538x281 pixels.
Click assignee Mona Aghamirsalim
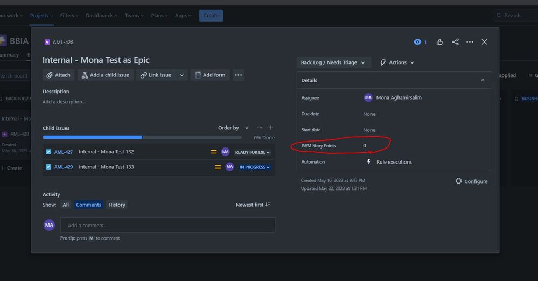(393, 97)
